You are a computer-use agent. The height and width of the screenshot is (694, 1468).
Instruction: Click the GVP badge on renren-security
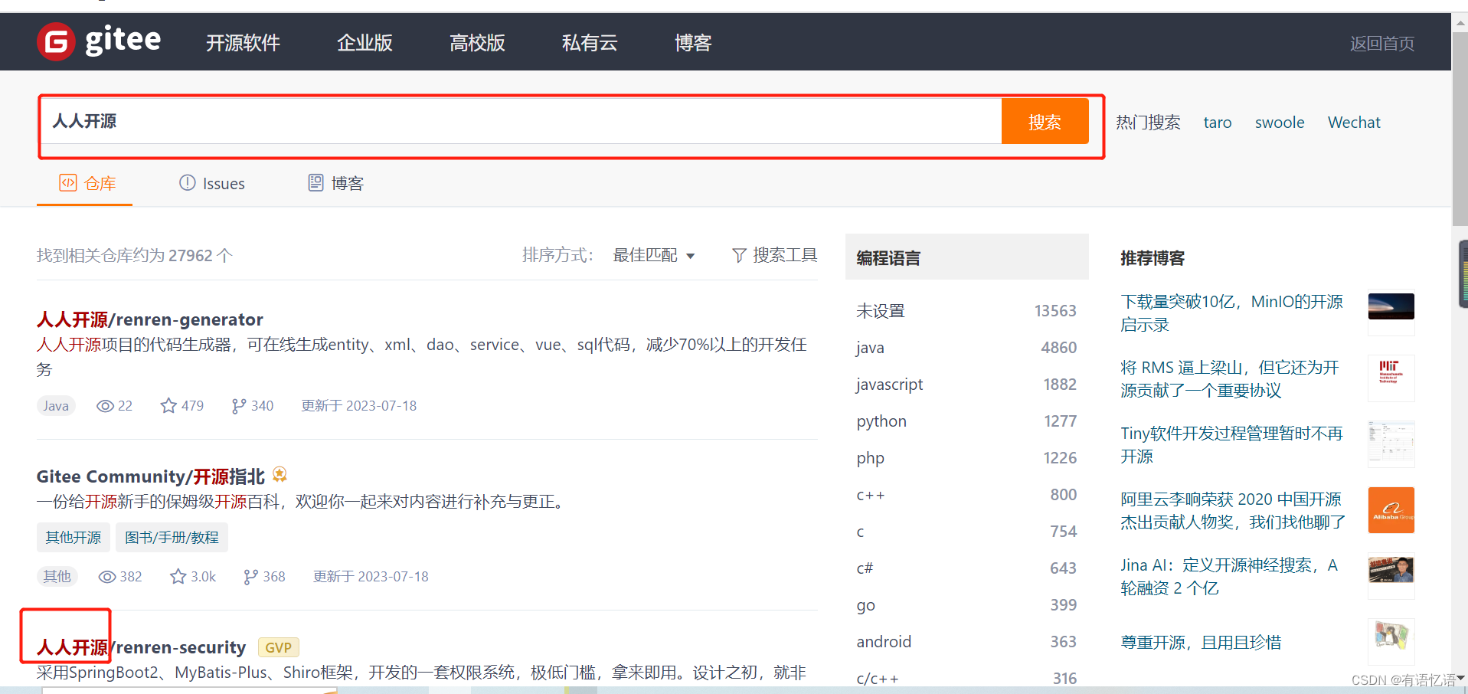[x=278, y=647]
